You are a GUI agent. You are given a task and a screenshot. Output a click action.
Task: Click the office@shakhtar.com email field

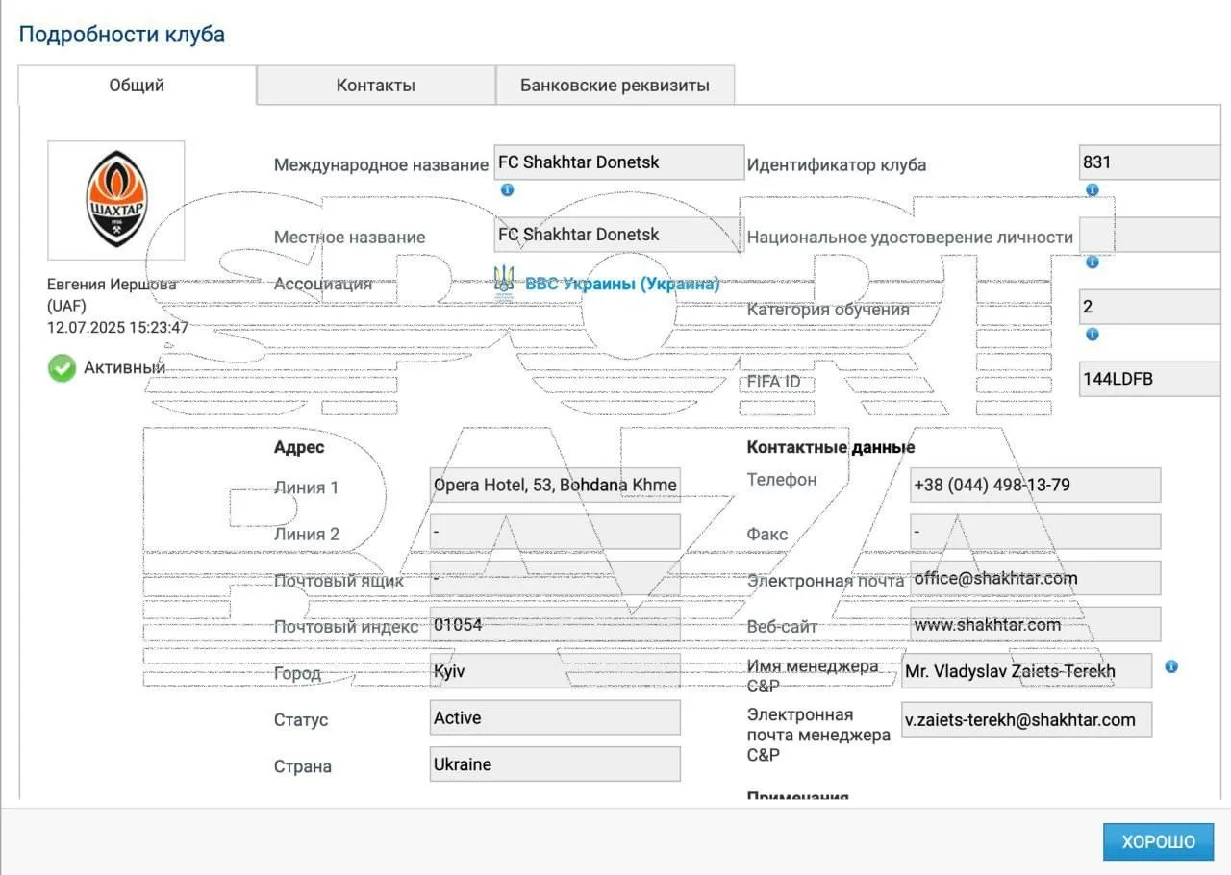coord(1035,579)
